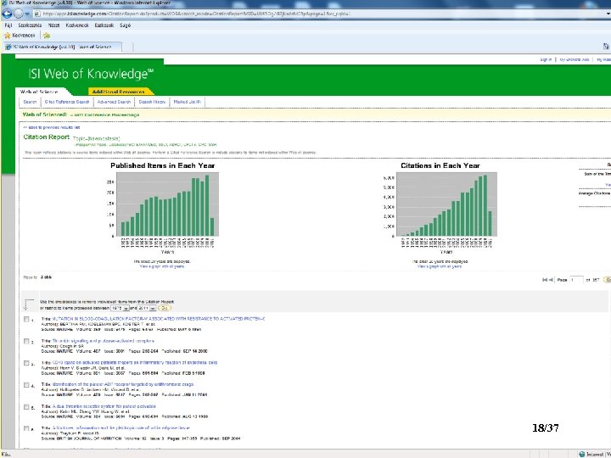Screen dimensions: 611x458
Task: Click the My EndNote Web link
Action: point(574,59)
